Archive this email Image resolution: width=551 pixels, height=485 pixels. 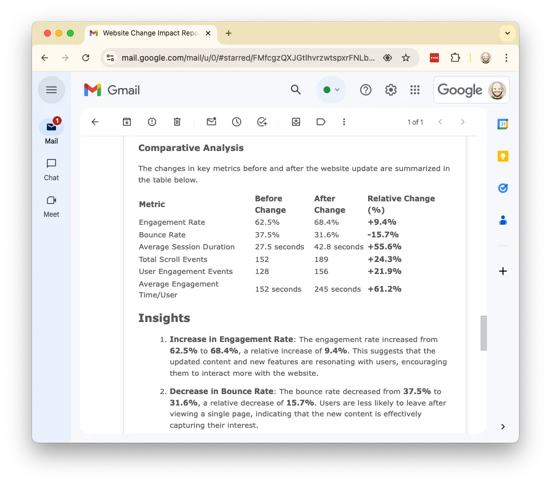coord(127,122)
